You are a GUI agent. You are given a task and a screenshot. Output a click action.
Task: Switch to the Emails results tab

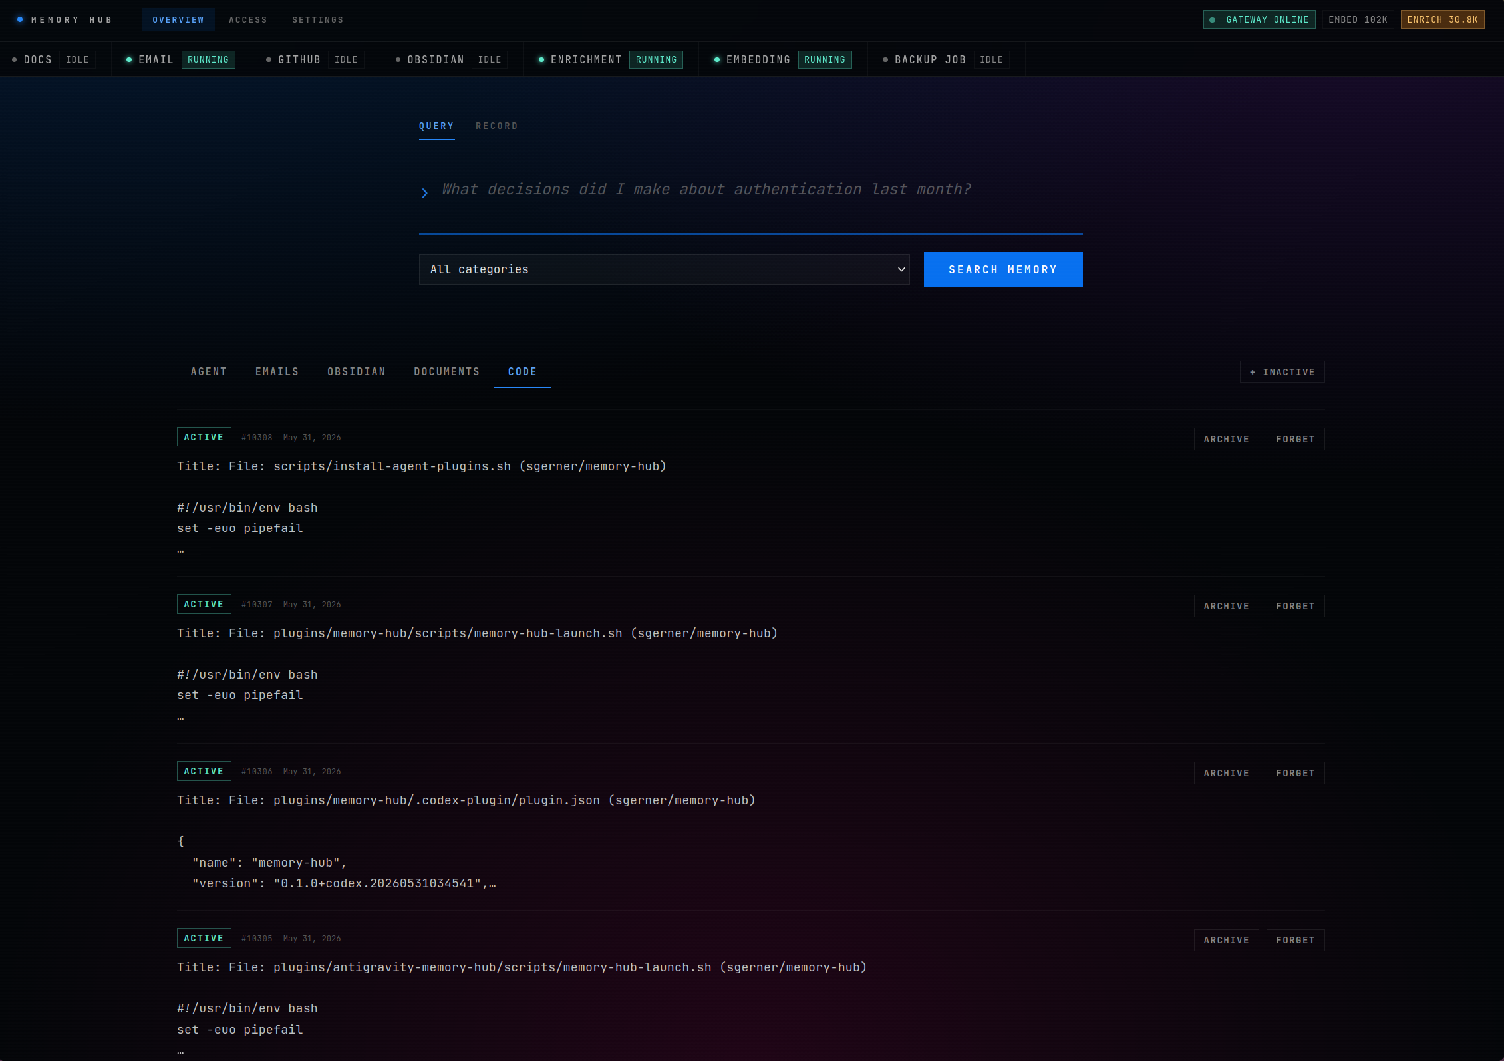pos(277,372)
